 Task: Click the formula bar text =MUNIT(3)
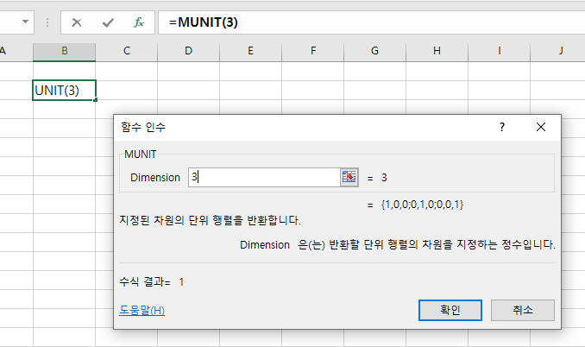coord(204,22)
